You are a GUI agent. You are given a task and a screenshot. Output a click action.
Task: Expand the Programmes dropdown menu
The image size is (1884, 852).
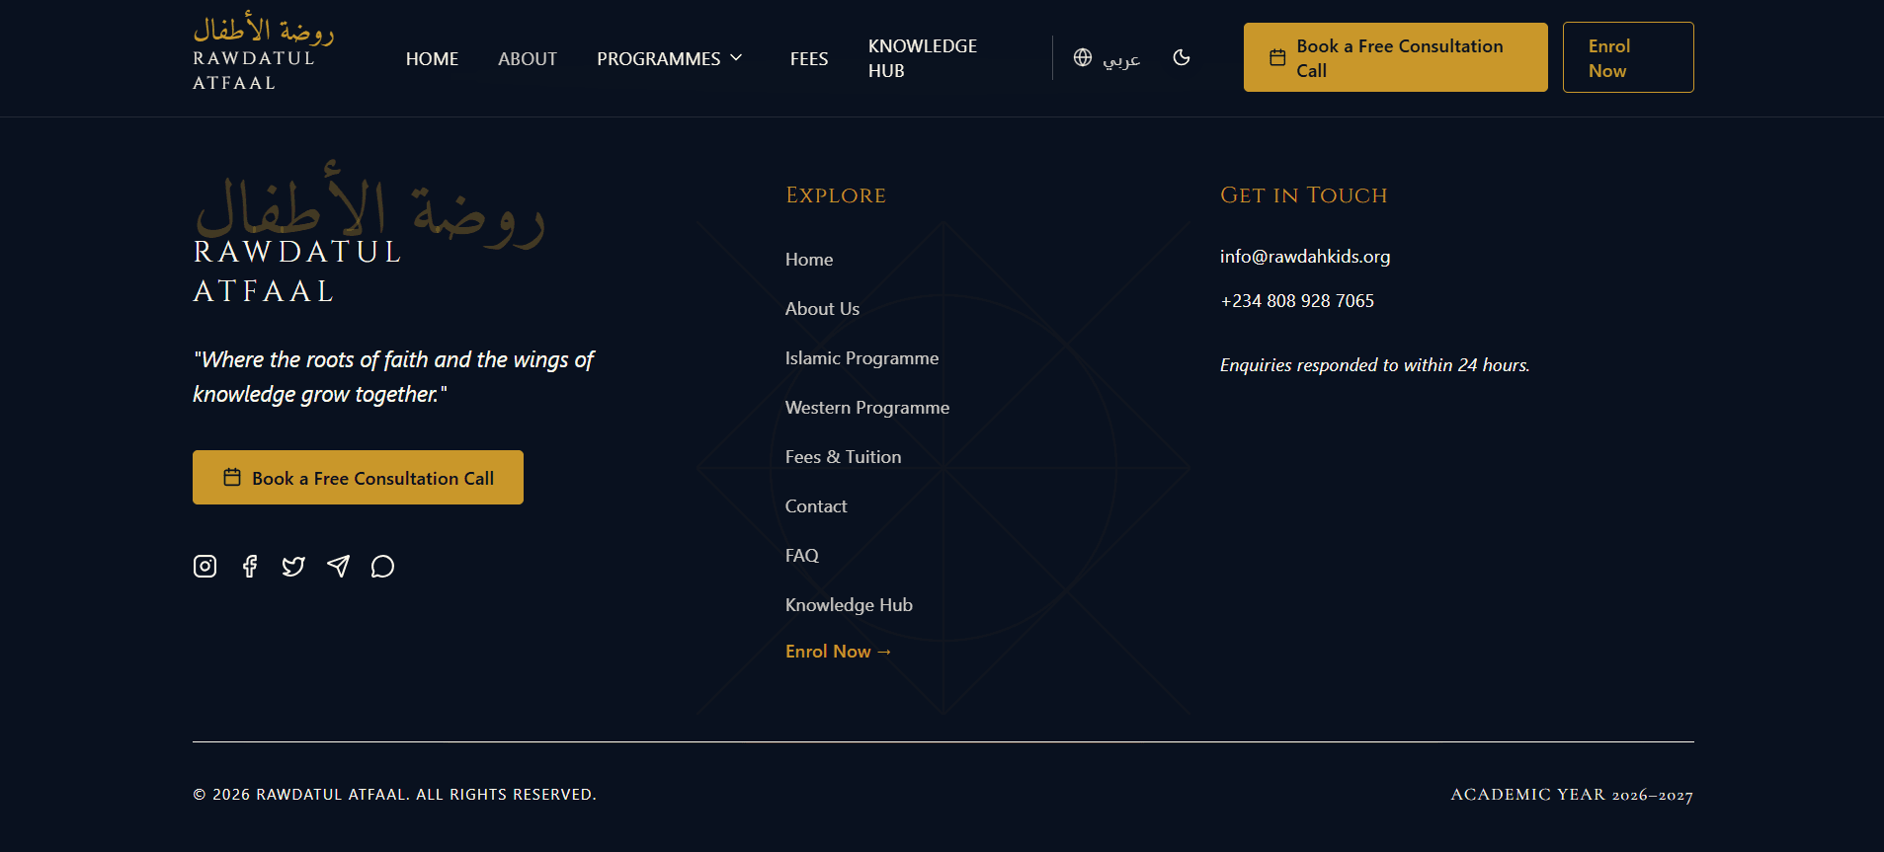670,58
